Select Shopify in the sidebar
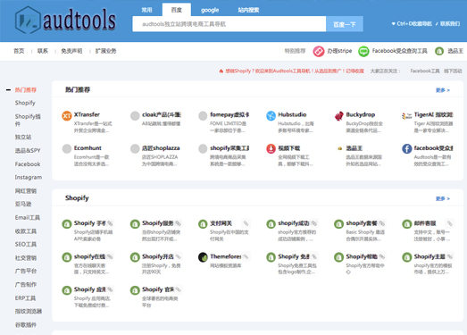The width and height of the screenshot is (467, 335). [25, 103]
